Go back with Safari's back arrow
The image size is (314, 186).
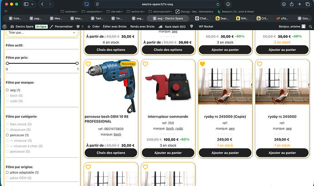pyautogui.click(x=42, y=4)
